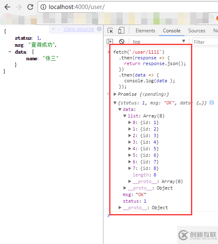Clear console with the ban icon
This screenshot has width=218, height=244.
coord(121,41)
